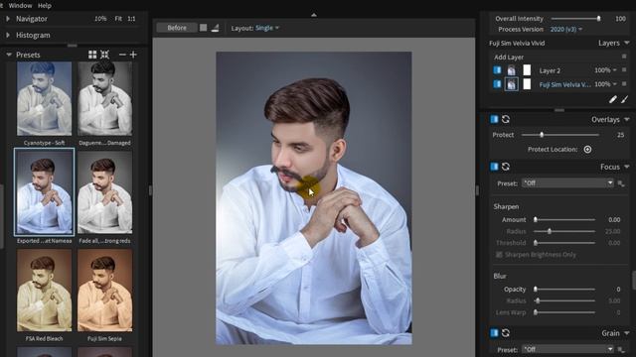This screenshot has width=636, height=357.
Task: Click Fuji Sim Velvia layer mask thumbnail
Action: (x=527, y=83)
